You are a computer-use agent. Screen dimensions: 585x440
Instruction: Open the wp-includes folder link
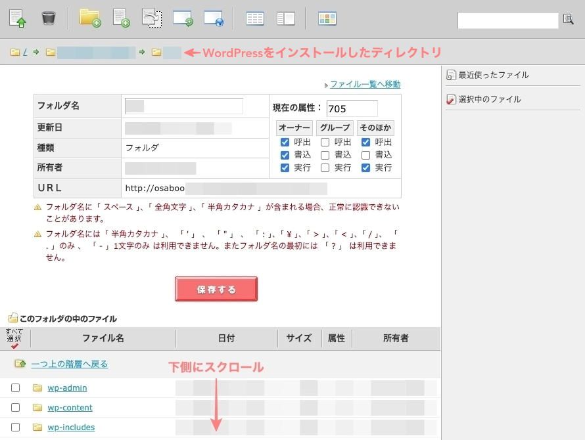[x=71, y=428]
